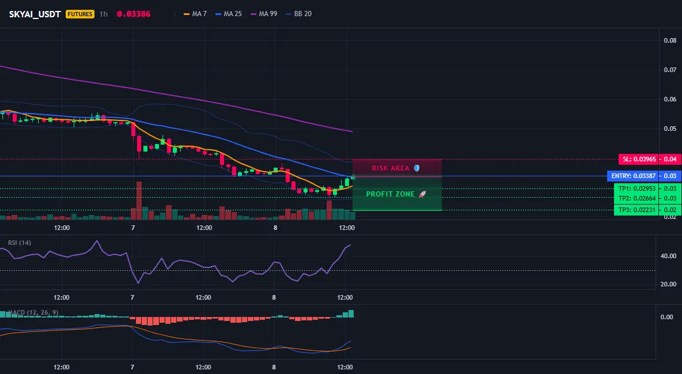Click the orange MA 7 color dash
The height and width of the screenshot is (374, 682).
pos(187,14)
